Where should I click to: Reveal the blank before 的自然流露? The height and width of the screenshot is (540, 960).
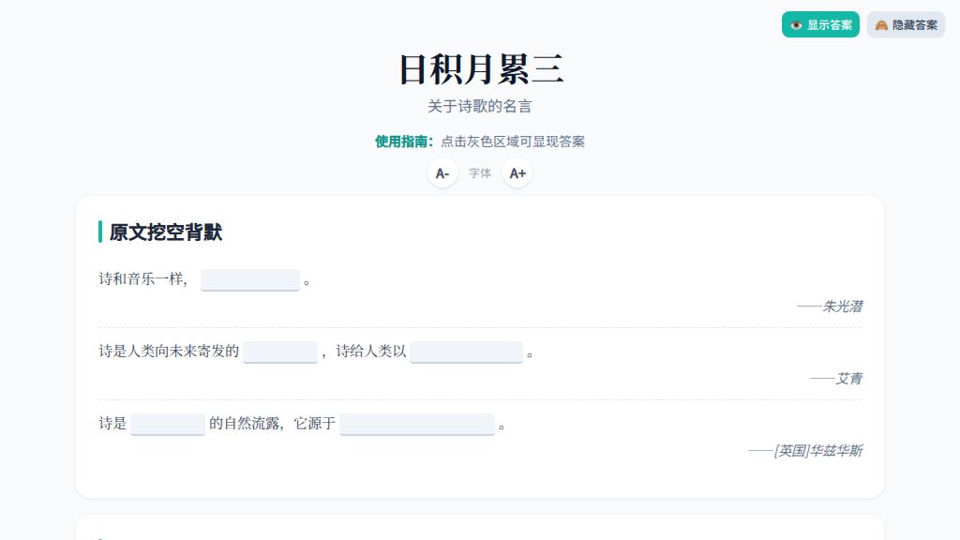click(168, 425)
